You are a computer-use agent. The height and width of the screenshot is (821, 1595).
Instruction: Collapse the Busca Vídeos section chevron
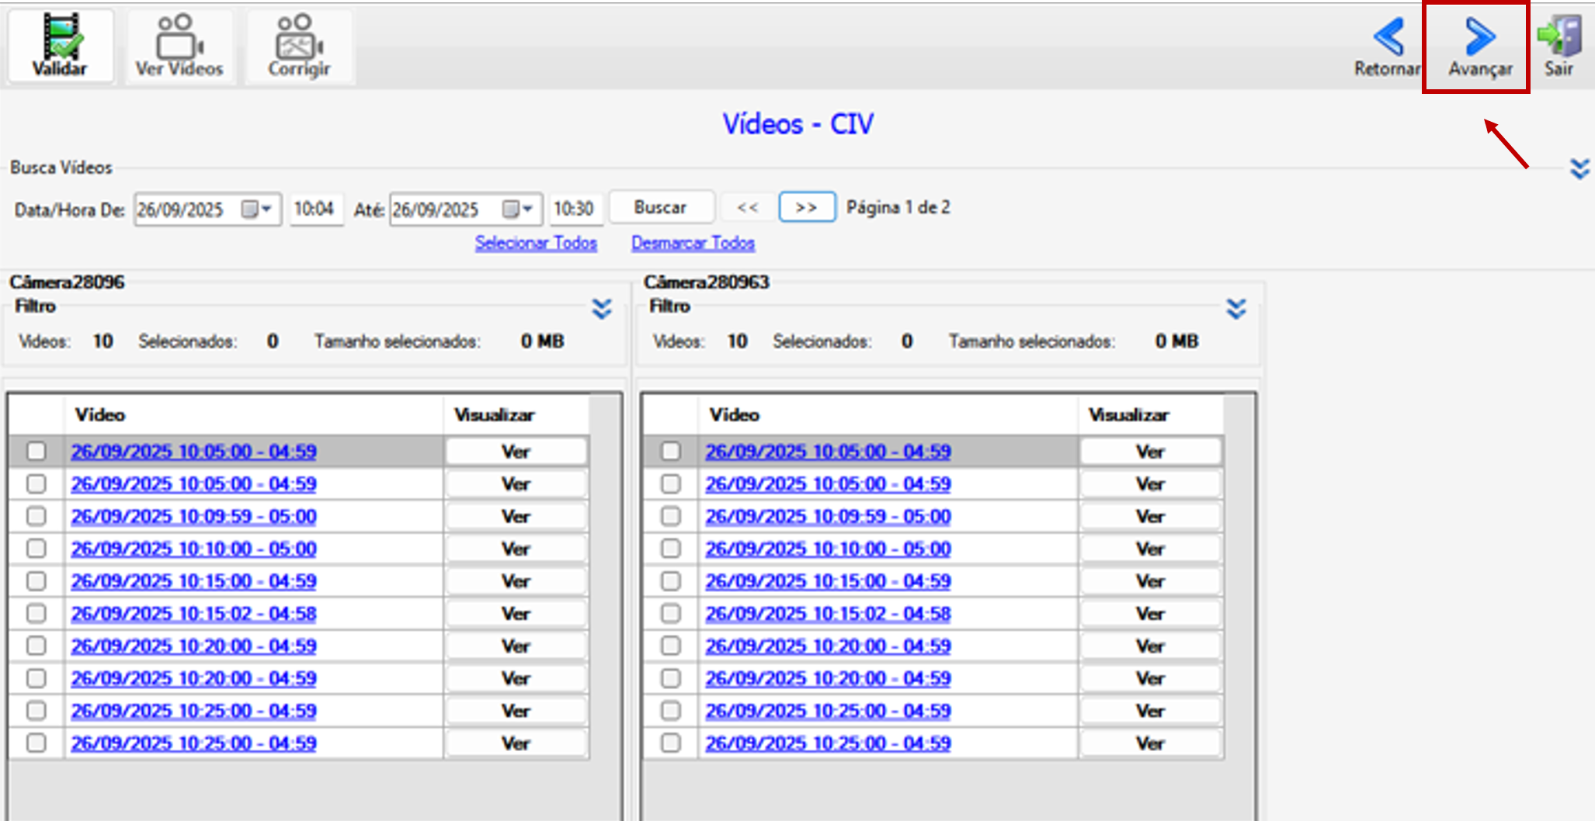tap(1579, 168)
